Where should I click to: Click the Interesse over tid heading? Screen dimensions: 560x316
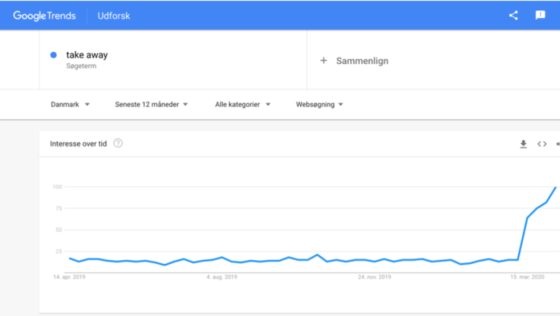coord(78,144)
